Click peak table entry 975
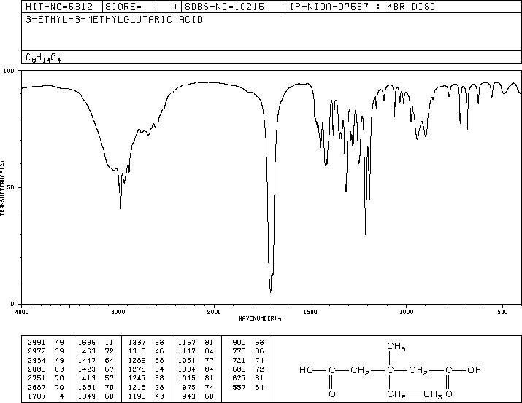The height and width of the screenshot is (403, 522). 189,387
